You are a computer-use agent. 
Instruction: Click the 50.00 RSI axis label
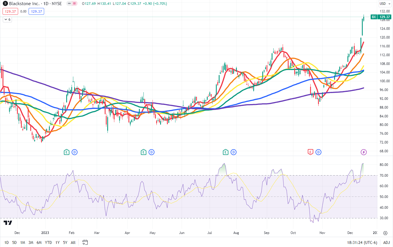pos(384,197)
